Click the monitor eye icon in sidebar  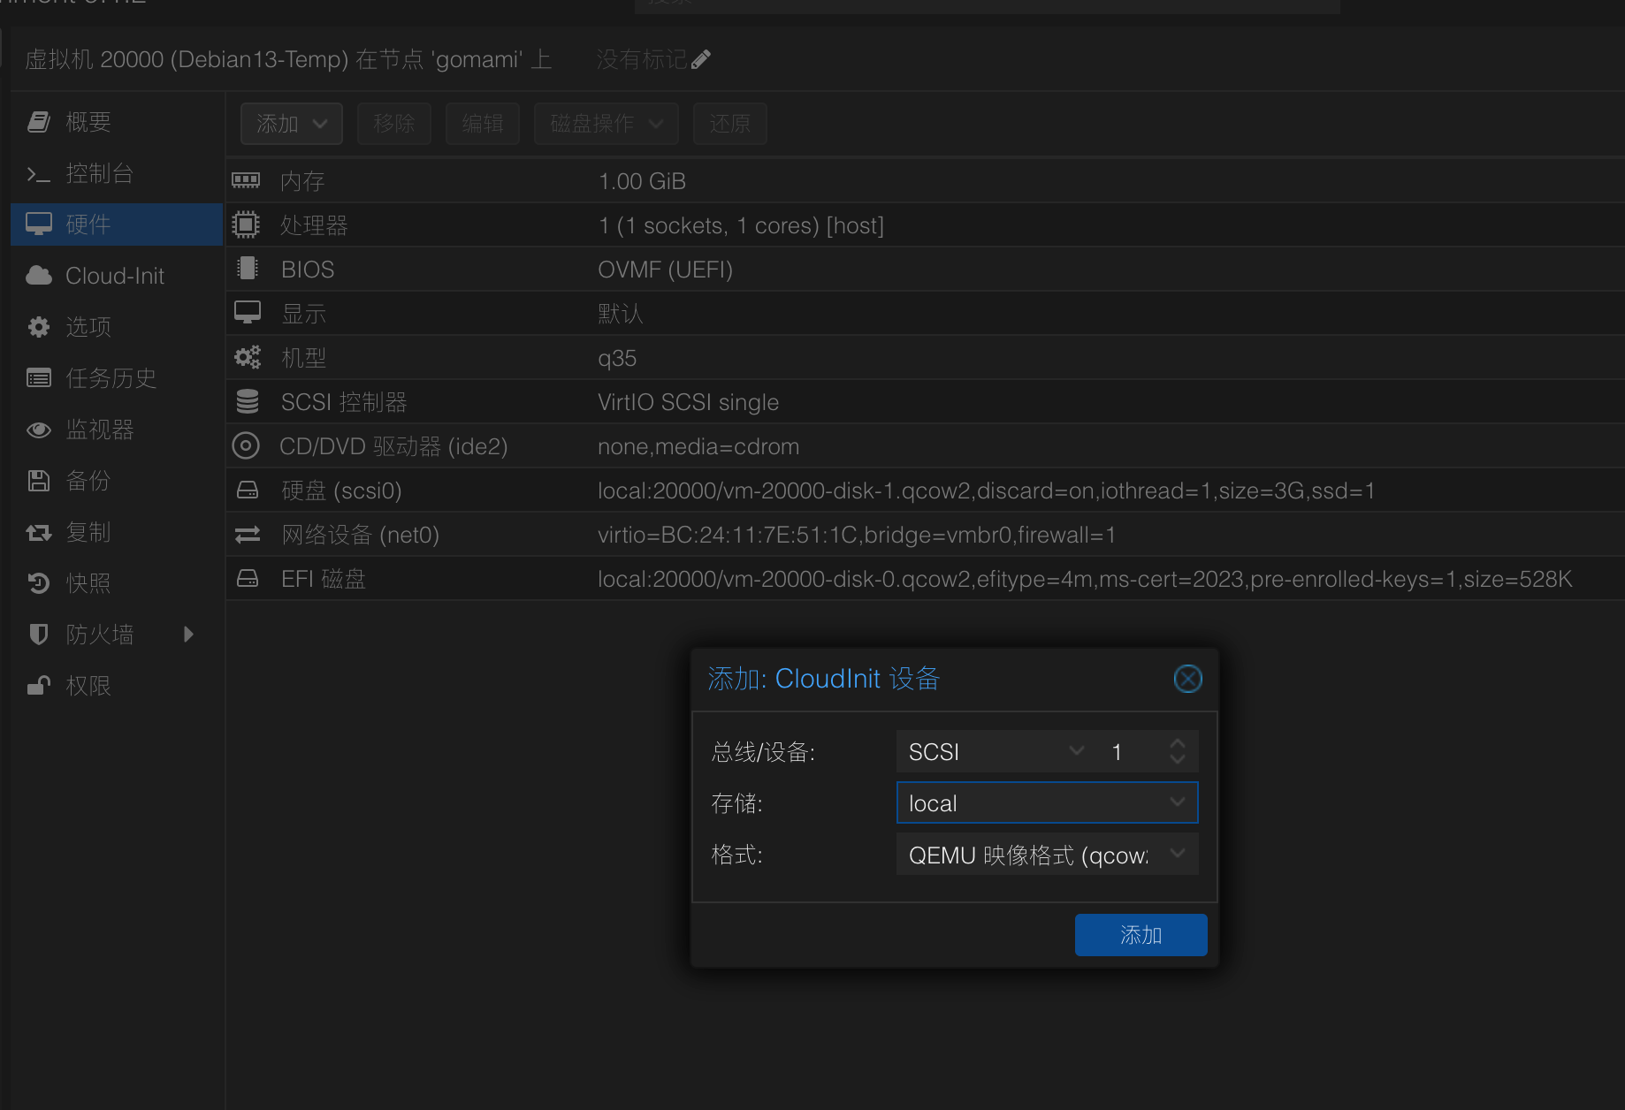point(39,430)
